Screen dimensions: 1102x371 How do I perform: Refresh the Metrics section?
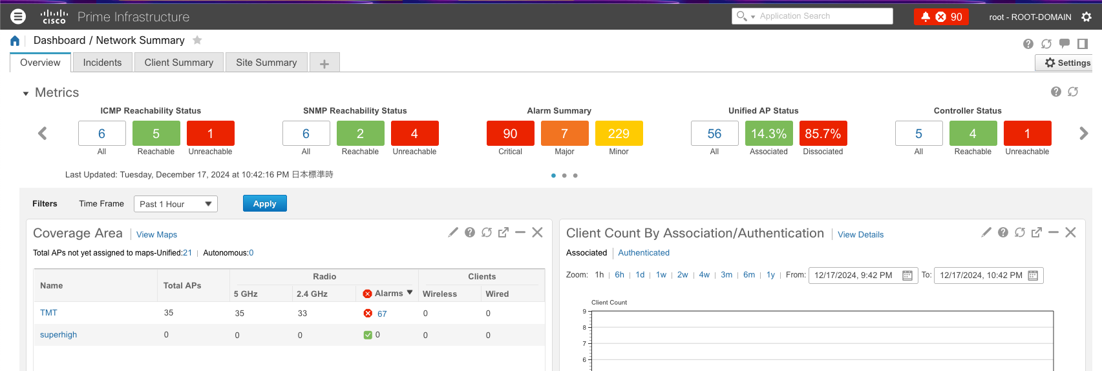1073,92
